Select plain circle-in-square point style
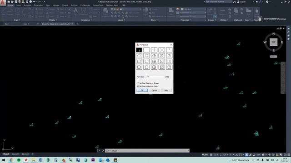This screenshot has width=291, height=163. (146, 67)
